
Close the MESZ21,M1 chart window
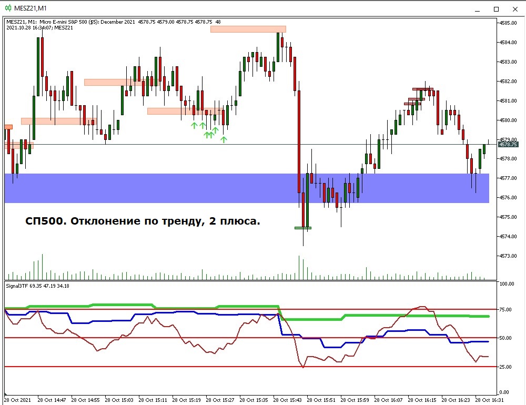coord(515,9)
